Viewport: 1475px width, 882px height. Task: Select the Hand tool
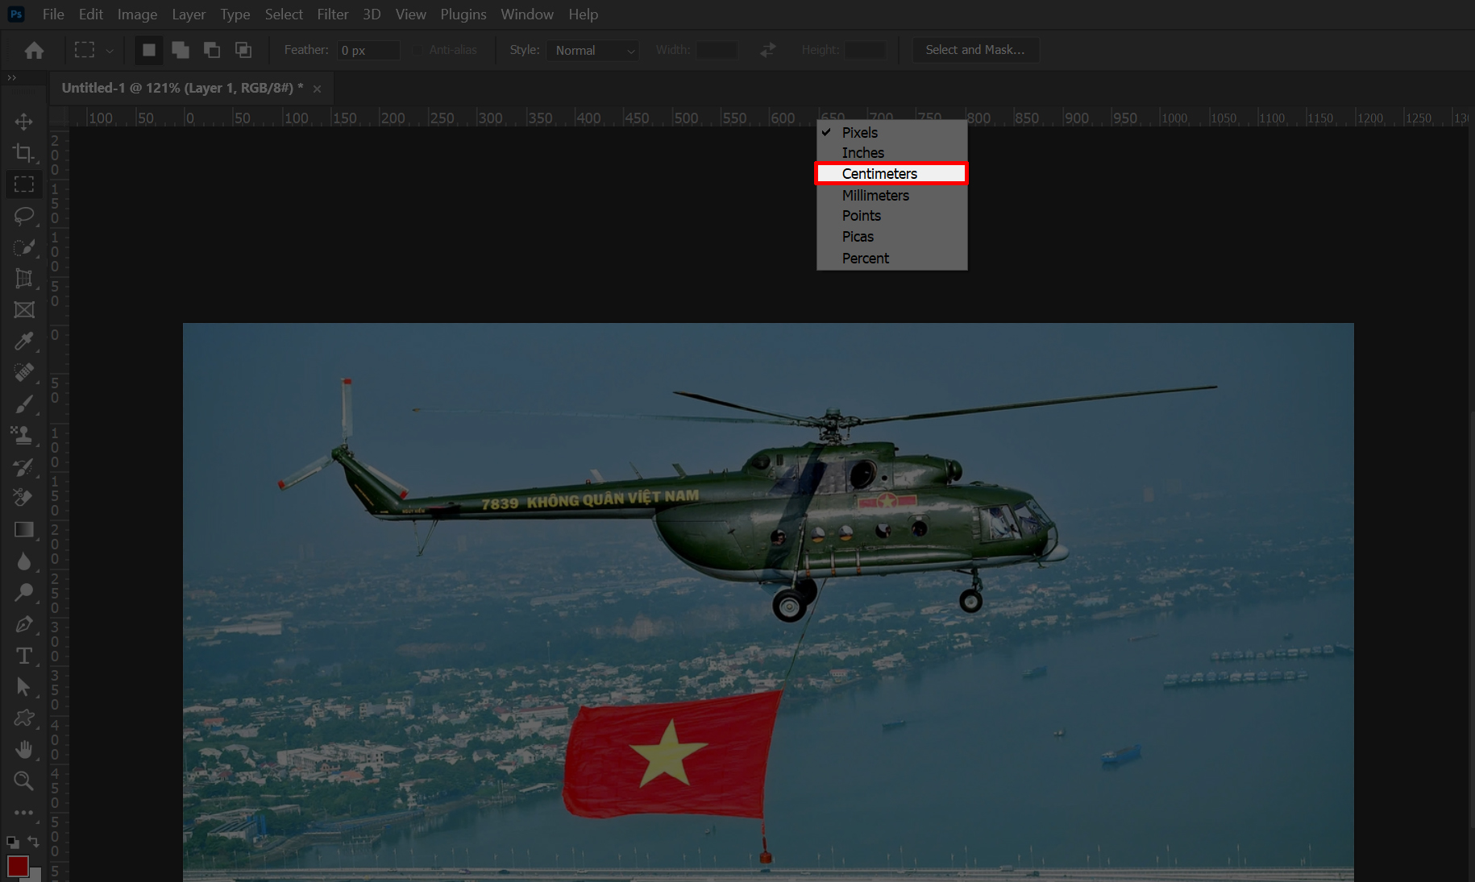point(24,750)
